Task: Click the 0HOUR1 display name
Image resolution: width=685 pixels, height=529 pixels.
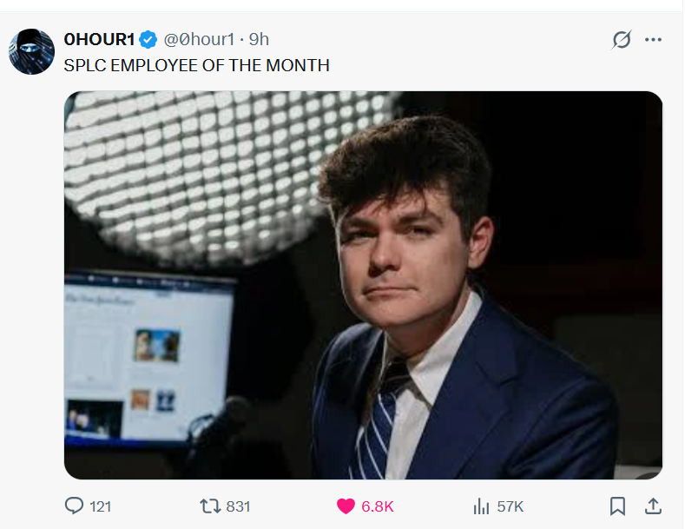Action: 99,39
